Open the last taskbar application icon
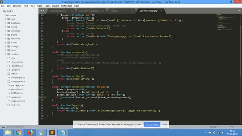Image resolution: width=242 pixels, height=136 pixels. pyautogui.click(x=63, y=133)
